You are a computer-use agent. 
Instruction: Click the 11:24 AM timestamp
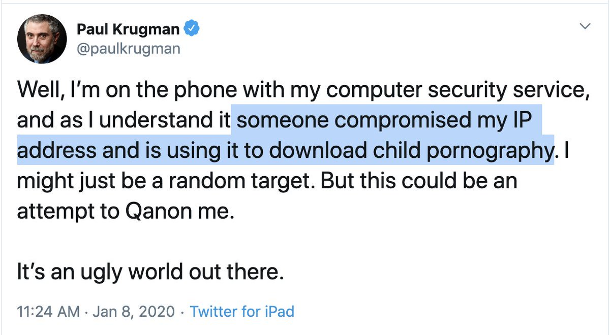click(x=48, y=311)
